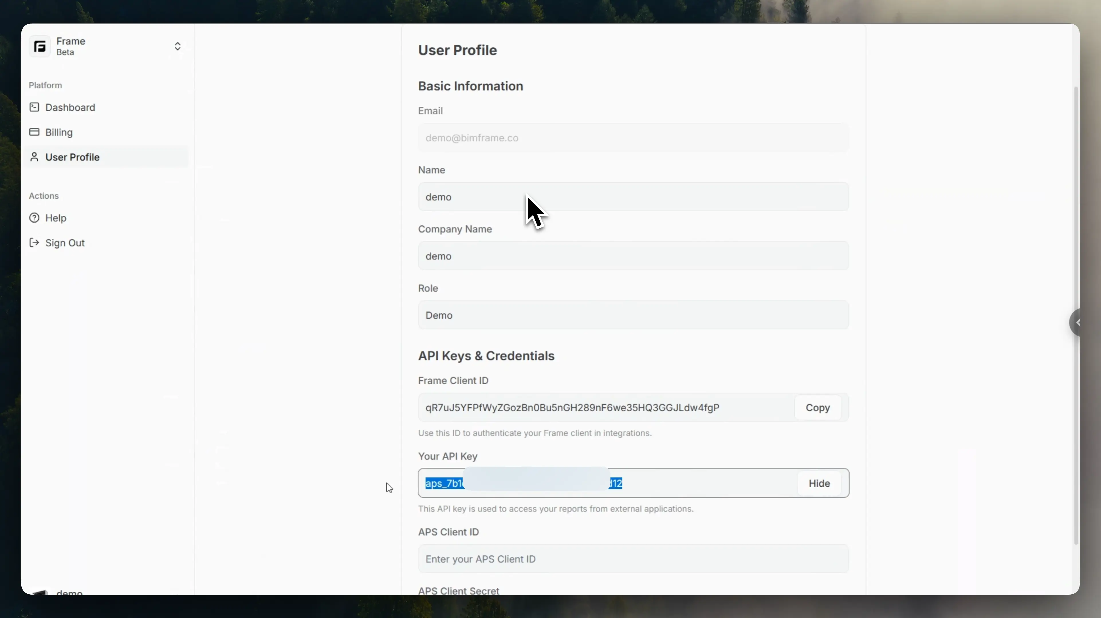Viewport: 1101px width, 618px height.
Task: Click the demo workspace avatar at bottom
Action: pos(41,594)
